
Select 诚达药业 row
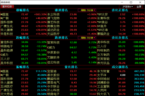tap(72, 30)
